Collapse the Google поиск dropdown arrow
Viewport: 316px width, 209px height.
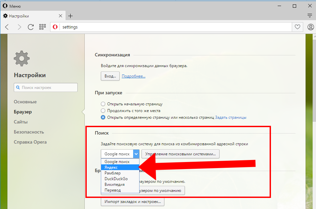(x=136, y=154)
